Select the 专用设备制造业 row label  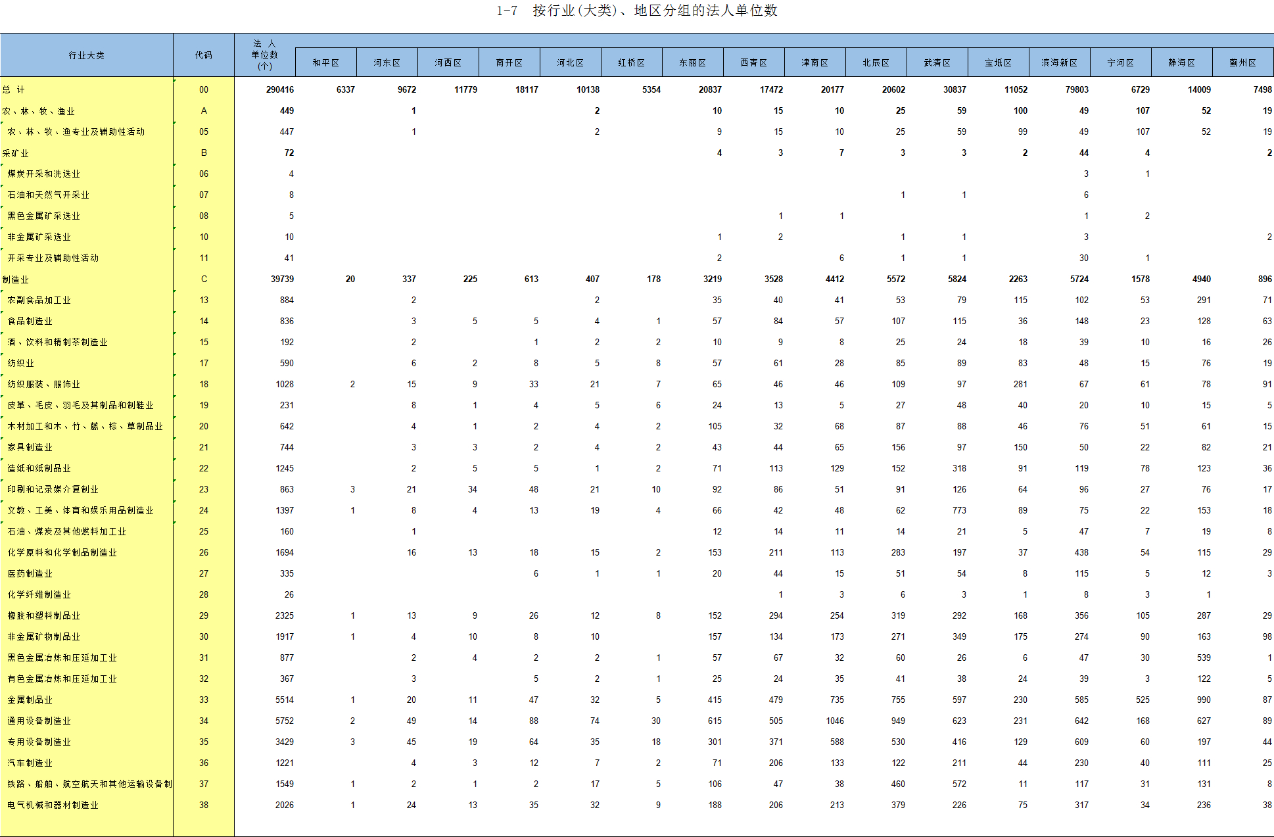tap(39, 742)
